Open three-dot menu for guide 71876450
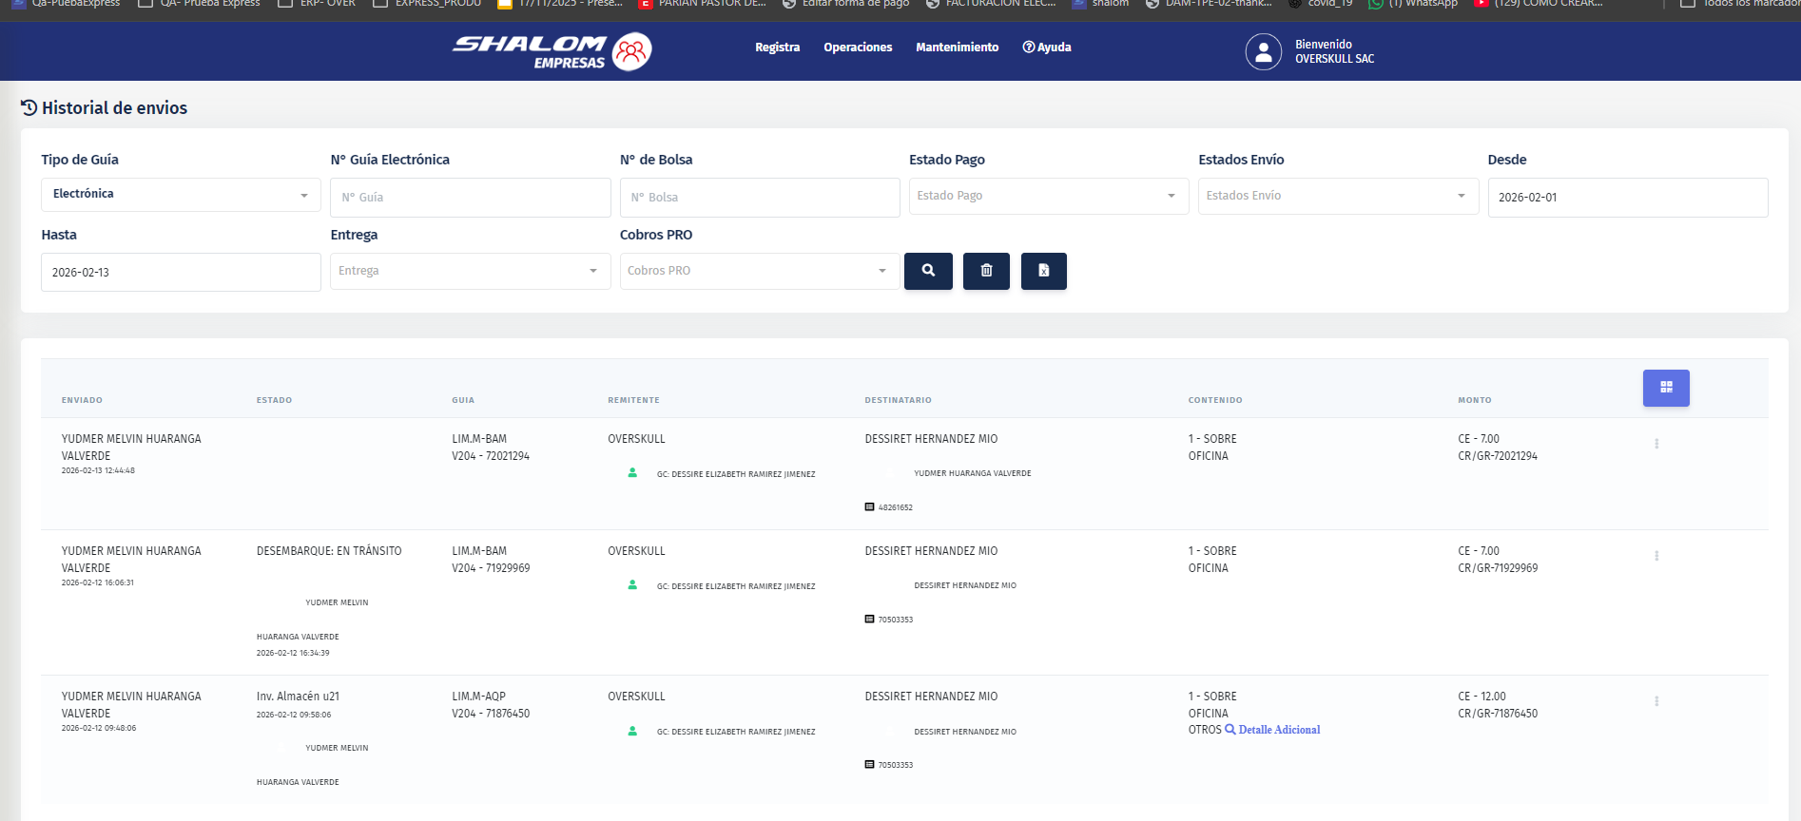Viewport: 1801px width, 821px height. tap(1656, 701)
